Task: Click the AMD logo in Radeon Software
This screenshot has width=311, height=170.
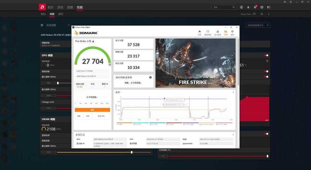Action: coord(42,7)
